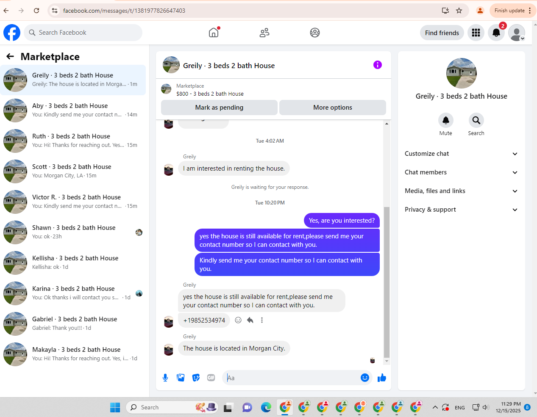Open the Gabriel conversation
This screenshot has height=417, width=537.
(x=73, y=324)
